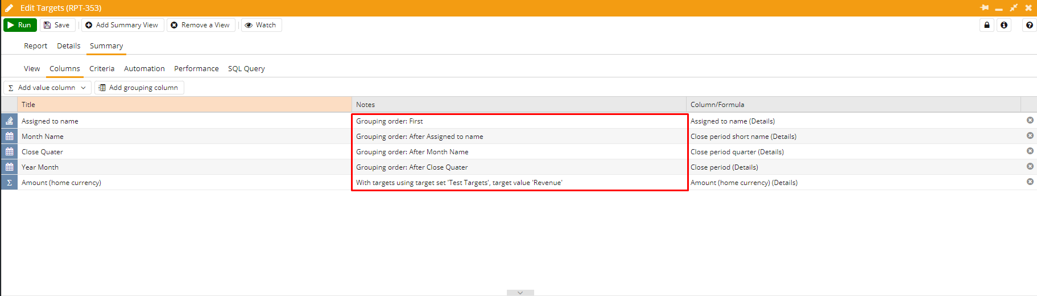
Task: Click 'Close period (Details)' formula cell
Action: coord(853,167)
